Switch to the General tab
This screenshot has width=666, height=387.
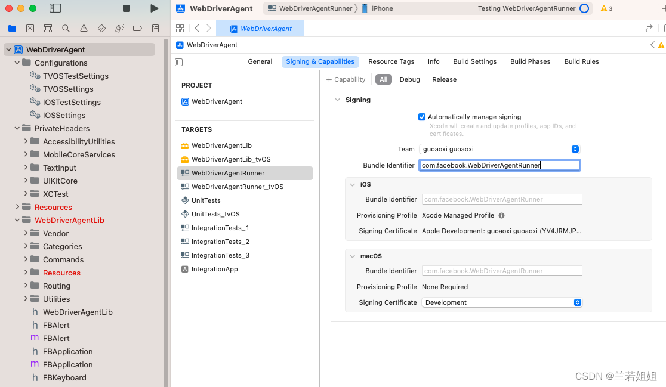(x=260, y=61)
